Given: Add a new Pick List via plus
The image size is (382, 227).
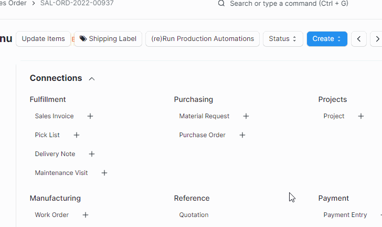Looking at the screenshot, I should tap(77, 135).
